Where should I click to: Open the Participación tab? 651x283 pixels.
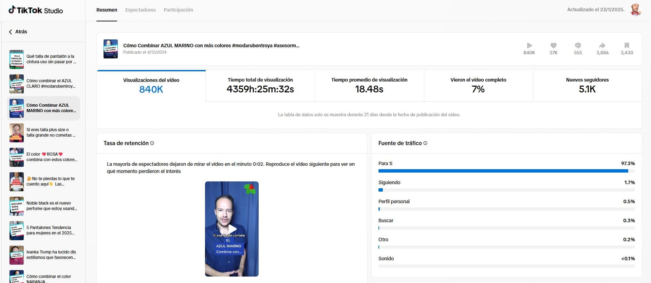click(178, 10)
